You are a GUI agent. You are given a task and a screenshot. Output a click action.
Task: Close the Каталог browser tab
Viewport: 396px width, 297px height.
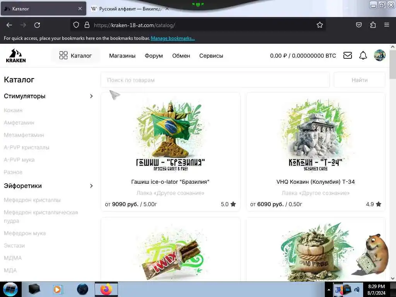pos(80,9)
